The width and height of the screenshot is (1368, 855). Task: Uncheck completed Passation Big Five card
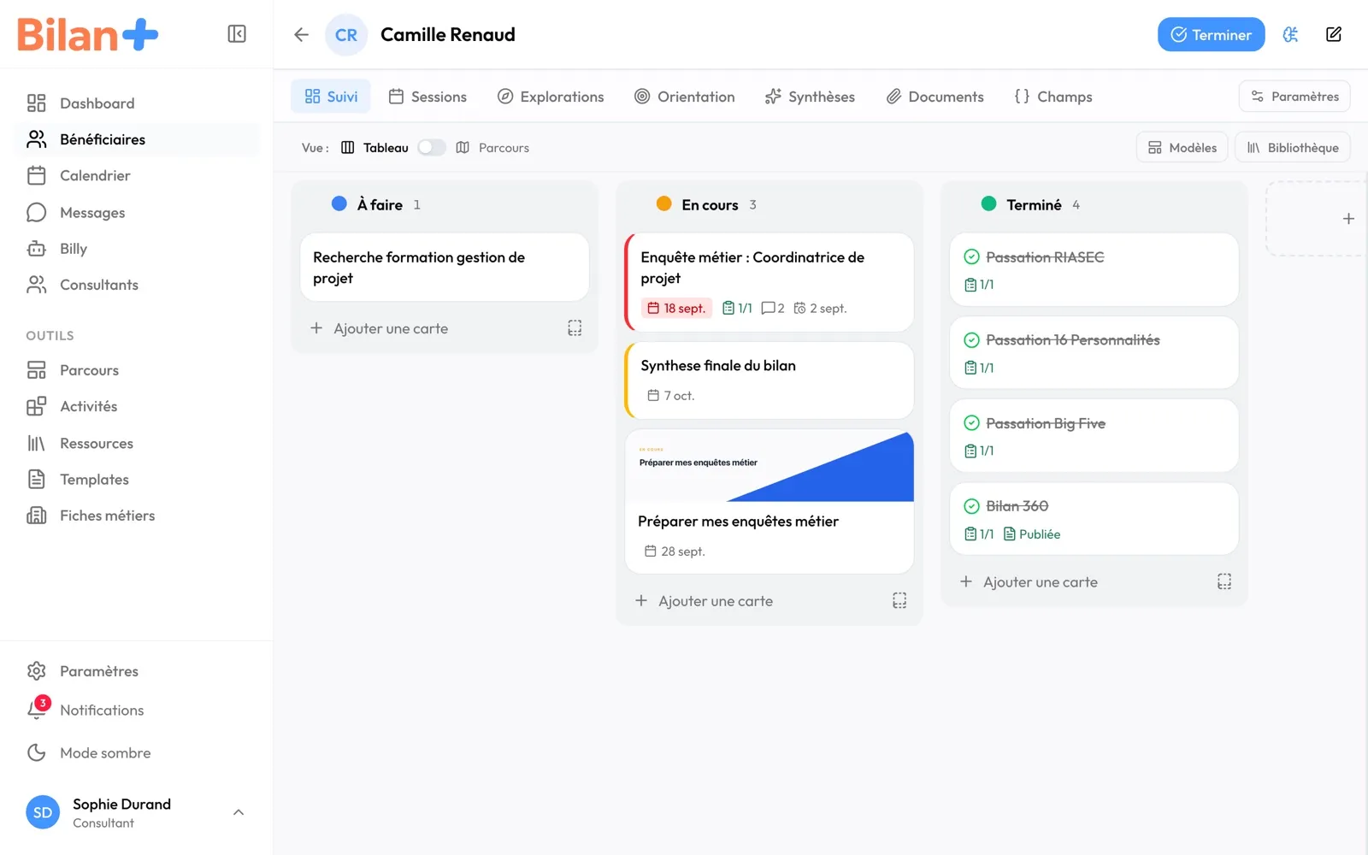[971, 423]
